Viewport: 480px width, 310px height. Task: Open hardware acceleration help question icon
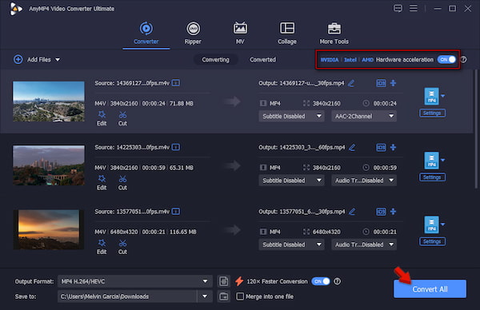click(464, 59)
